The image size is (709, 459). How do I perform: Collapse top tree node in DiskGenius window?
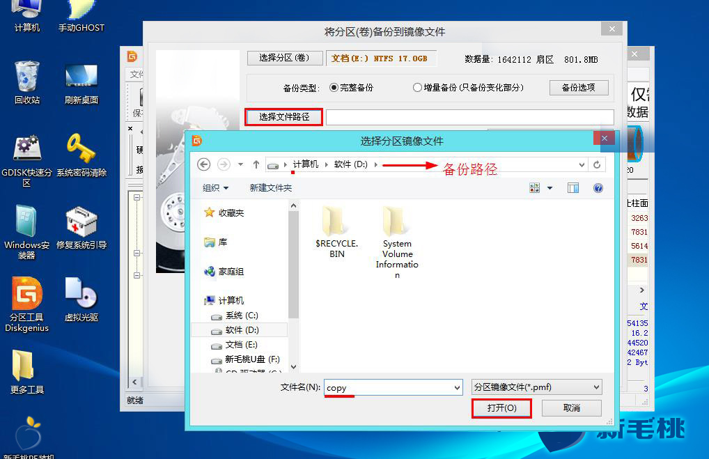137,198
